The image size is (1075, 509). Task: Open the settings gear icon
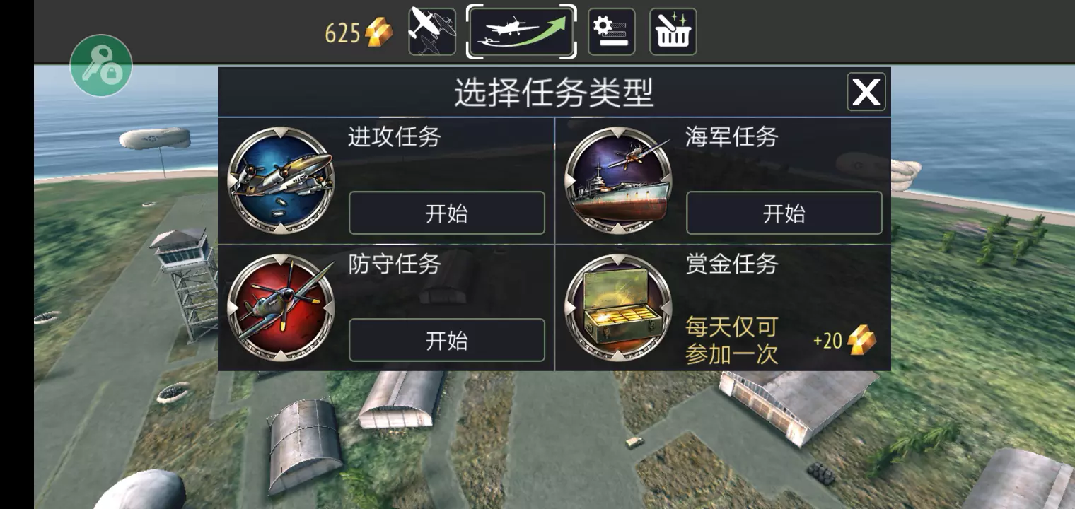coord(611,32)
